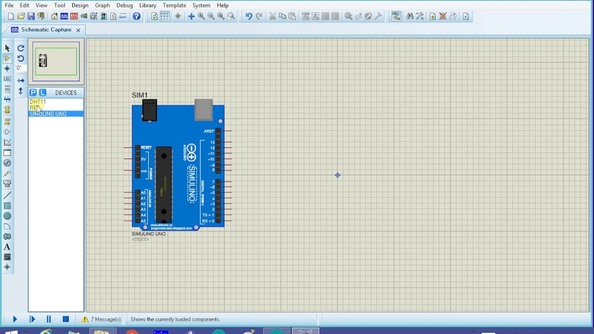Image resolution: width=594 pixels, height=334 pixels.
Task: Open Pick Devices with the P button
Action: (x=33, y=93)
